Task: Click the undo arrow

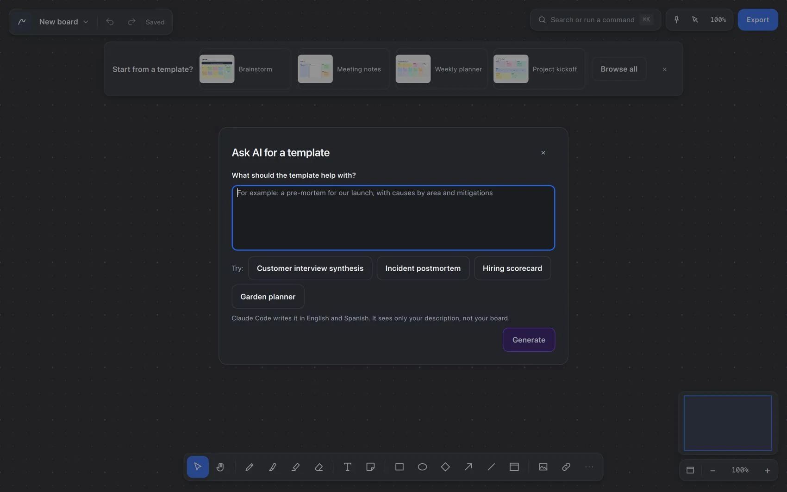Action: click(x=110, y=22)
